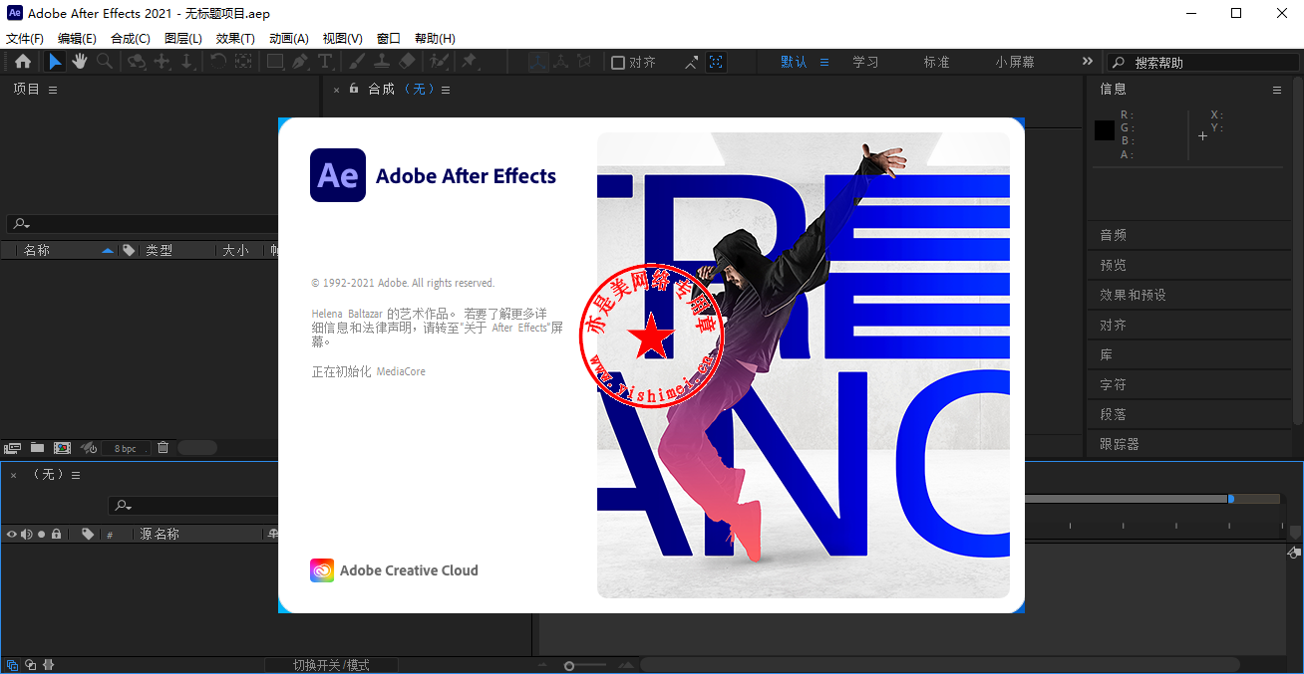The width and height of the screenshot is (1304, 674).
Task: Sort by 名称 column arrow
Action: [108, 251]
